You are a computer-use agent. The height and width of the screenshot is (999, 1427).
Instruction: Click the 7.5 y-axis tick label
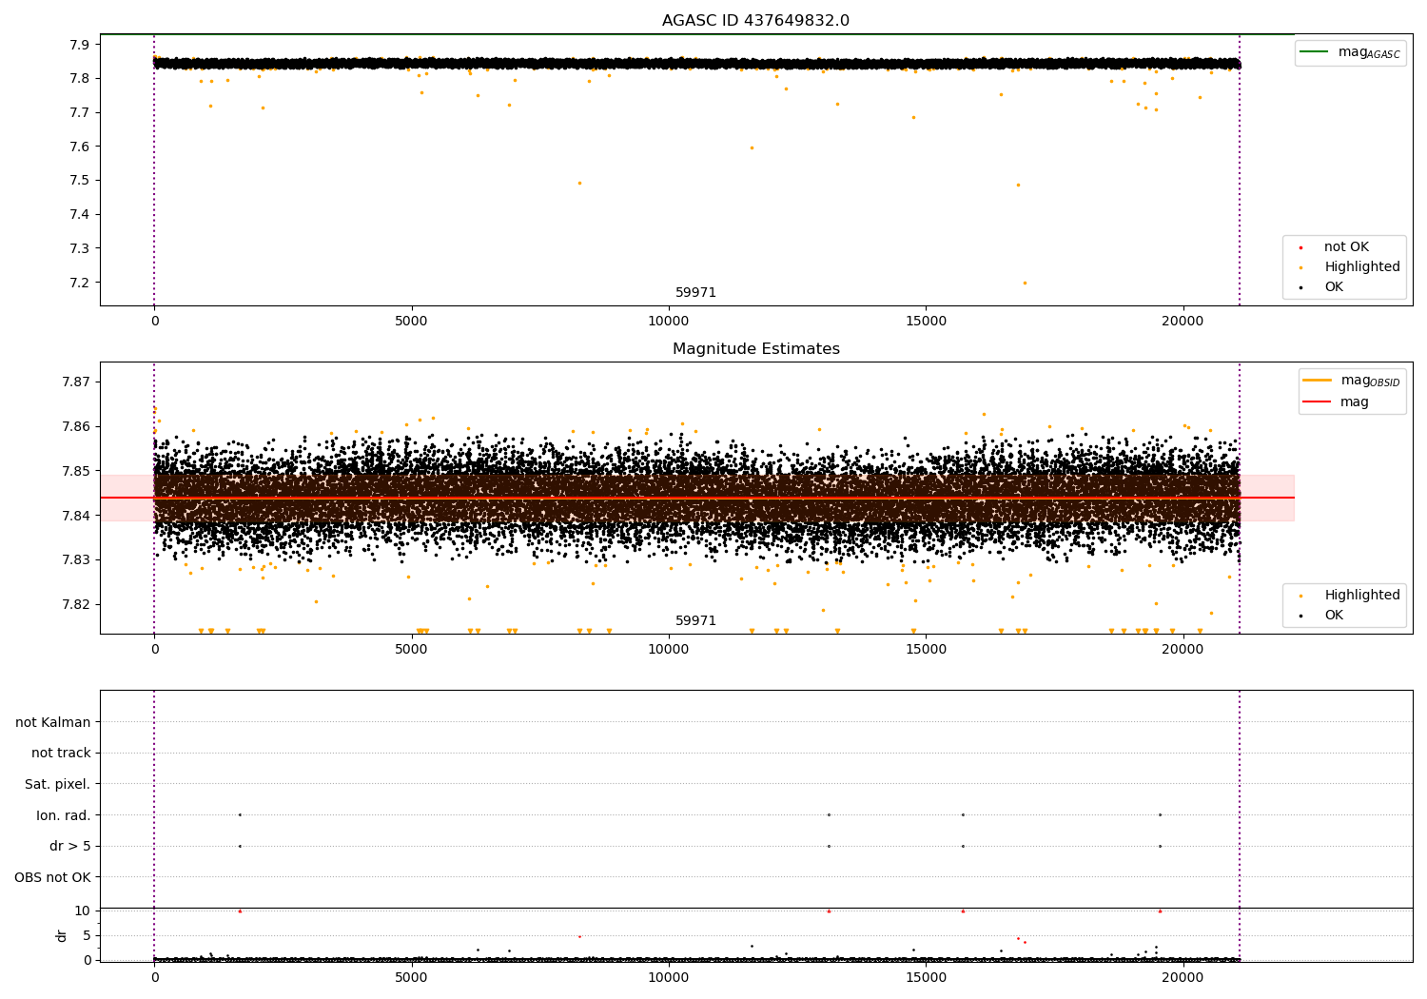point(81,181)
